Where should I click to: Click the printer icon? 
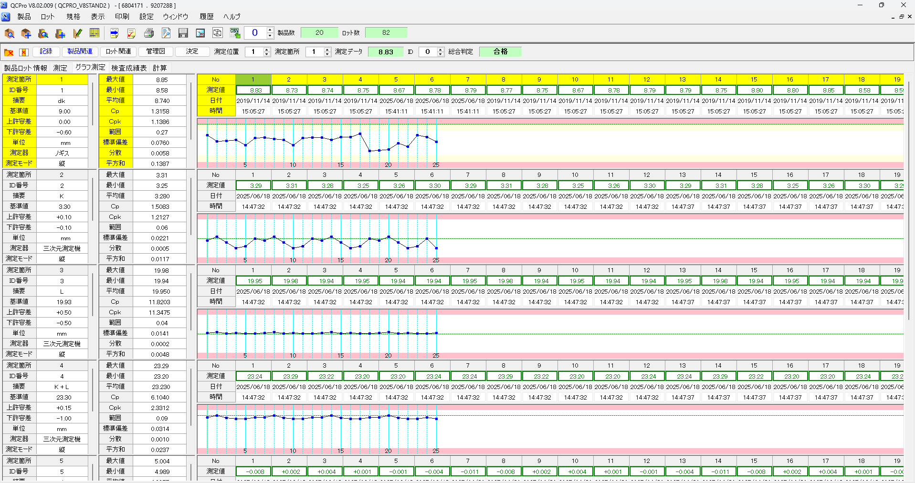(149, 33)
